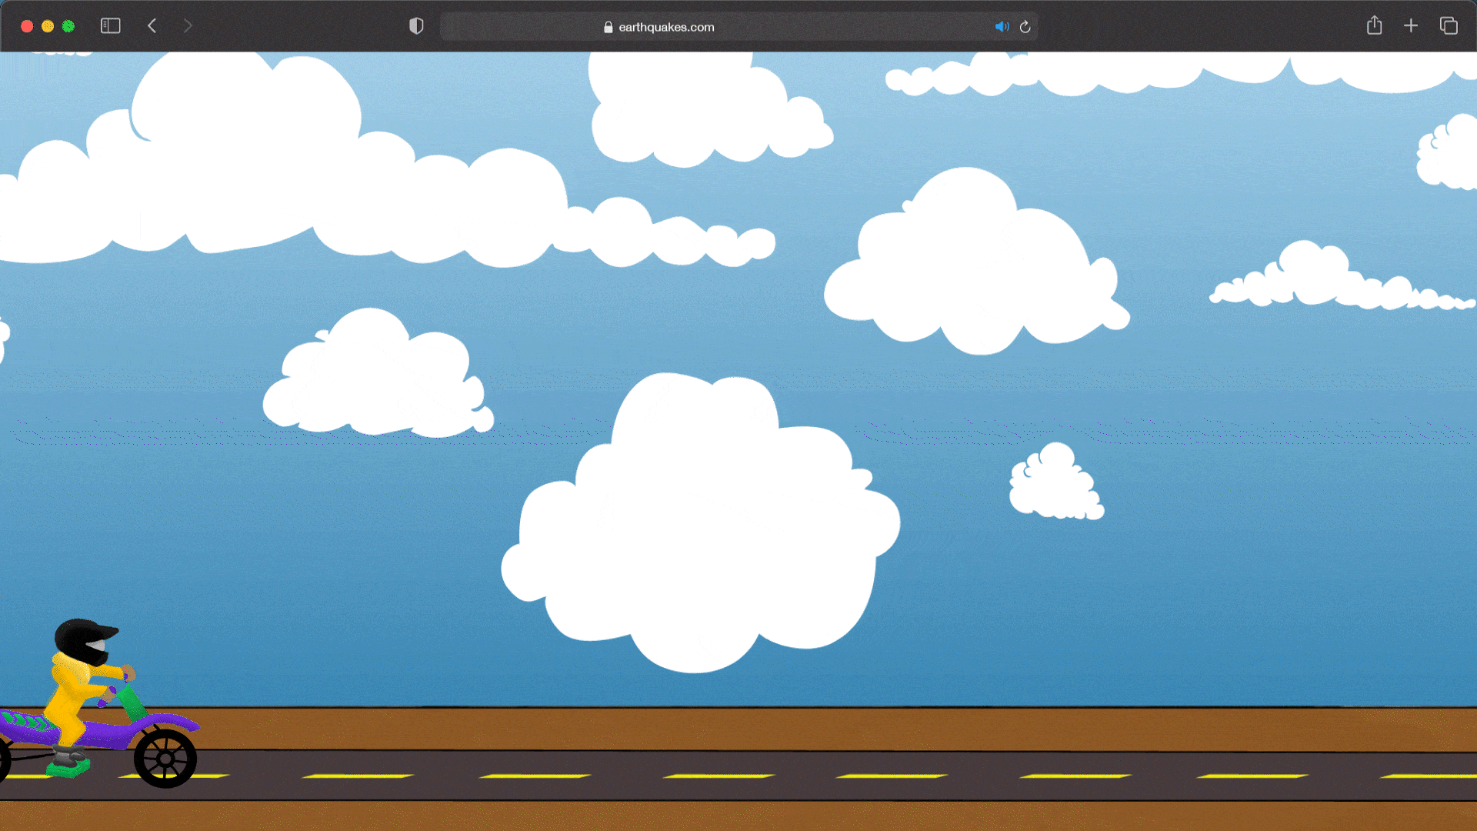Screen dimensions: 1477x831
Task: Open a new tab with plus button
Action: pos(1411,26)
